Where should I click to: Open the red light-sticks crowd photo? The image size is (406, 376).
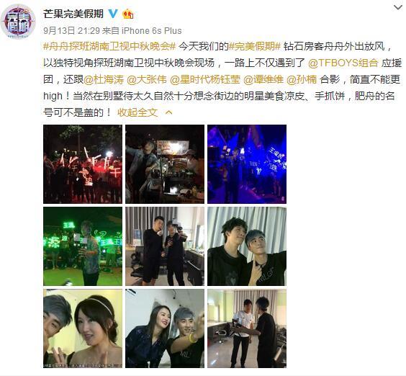coord(83,164)
